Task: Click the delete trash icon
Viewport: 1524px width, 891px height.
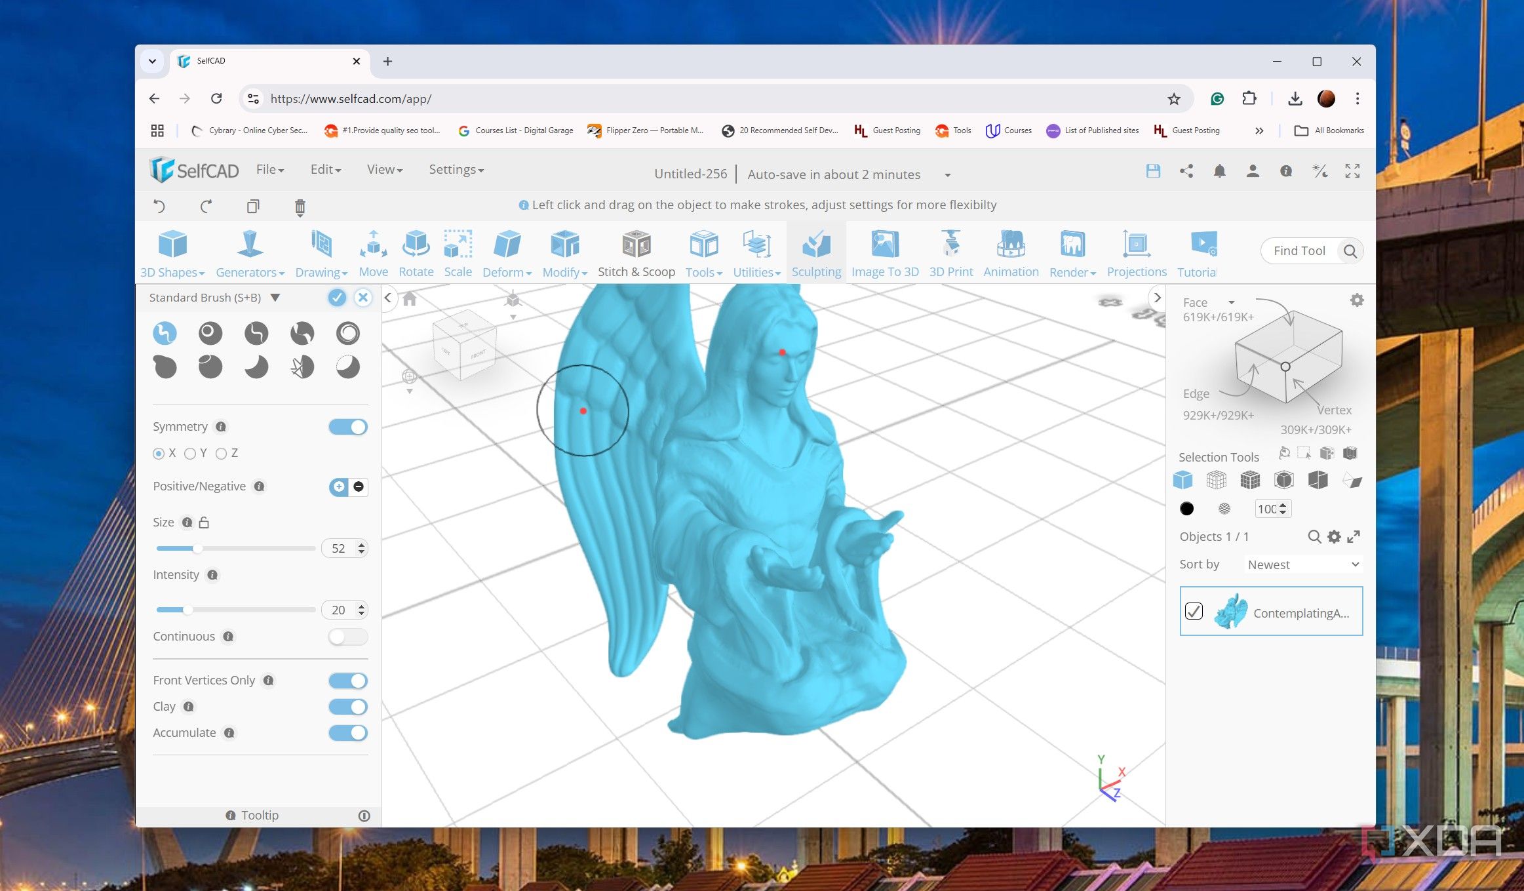Action: (300, 207)
